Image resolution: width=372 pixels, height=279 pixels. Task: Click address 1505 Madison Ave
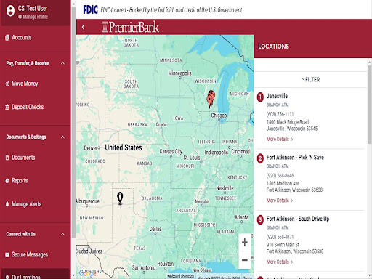(x=283, y=183)
